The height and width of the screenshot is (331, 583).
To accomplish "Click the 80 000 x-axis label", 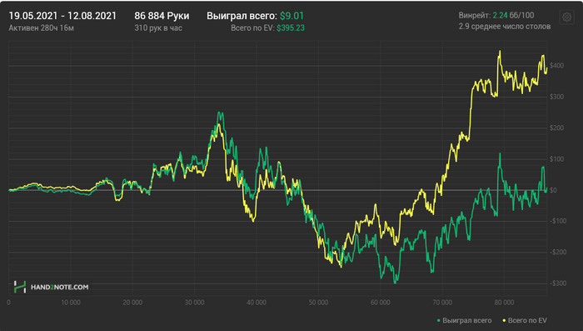I will pyautogui.click(x=504, y=303).
